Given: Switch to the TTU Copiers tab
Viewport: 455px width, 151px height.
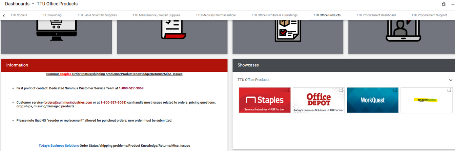Looking at the screenshot, I should tap(19, 15).
